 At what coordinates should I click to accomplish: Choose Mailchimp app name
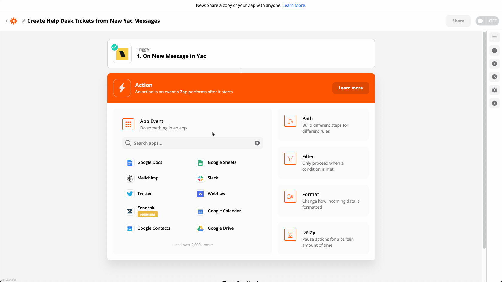click(148, 178)
